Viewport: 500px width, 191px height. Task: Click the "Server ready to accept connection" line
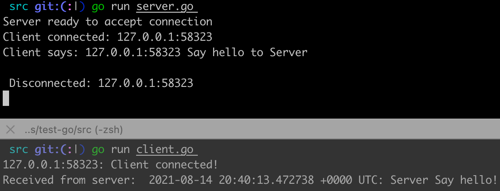tap(108, 22)
